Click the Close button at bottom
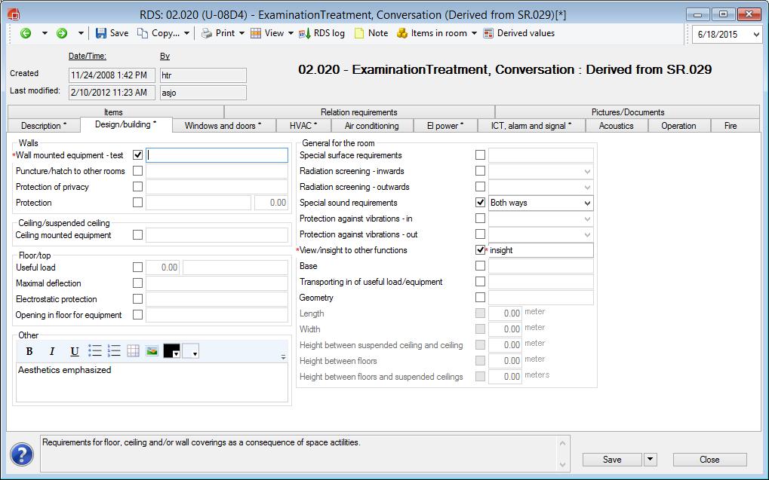Screen dimensions: 769x480 [x=709, y=460]
